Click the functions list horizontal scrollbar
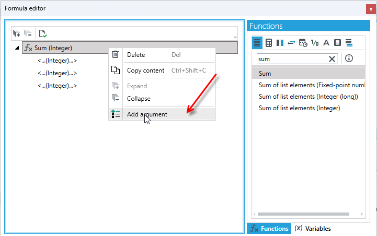 point(303,214)
